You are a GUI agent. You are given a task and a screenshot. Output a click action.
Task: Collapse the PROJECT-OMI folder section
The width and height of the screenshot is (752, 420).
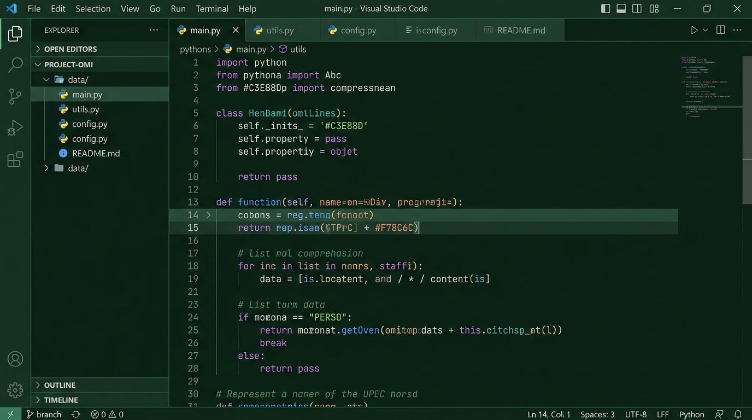(x=100, y=65)
